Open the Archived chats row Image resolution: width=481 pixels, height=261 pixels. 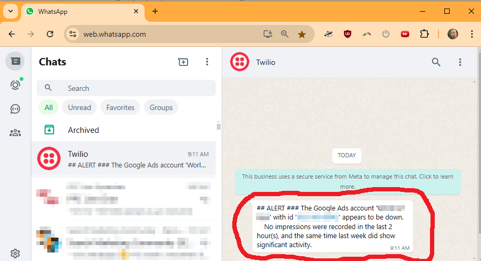tap(124, 130)
